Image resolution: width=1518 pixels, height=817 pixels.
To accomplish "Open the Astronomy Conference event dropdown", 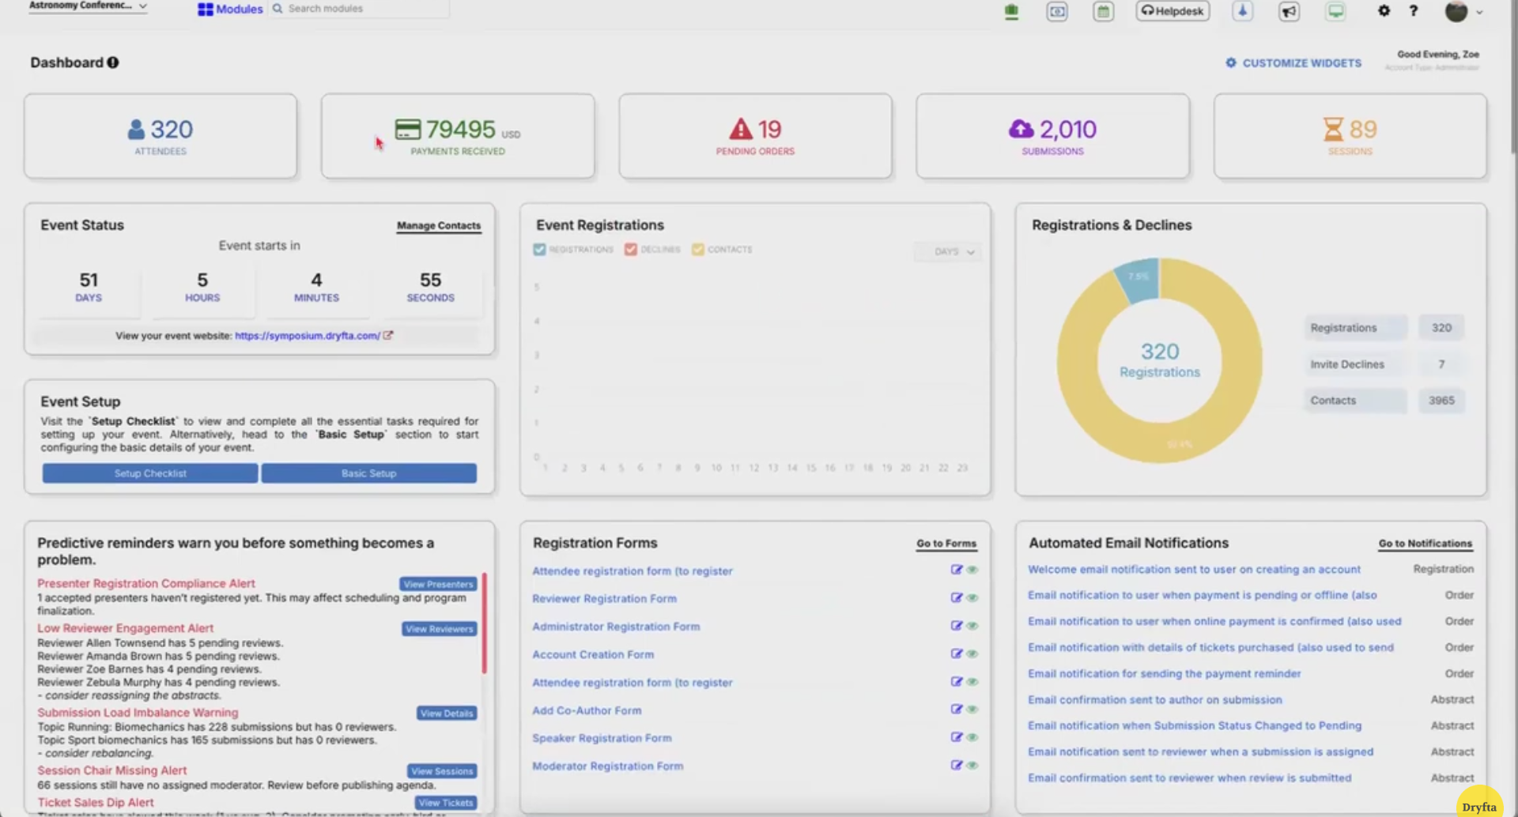I will click(x=87, y=6).
